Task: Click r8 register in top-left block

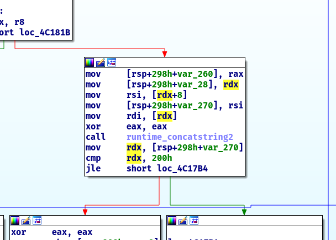Action: (x=19, y=22)
